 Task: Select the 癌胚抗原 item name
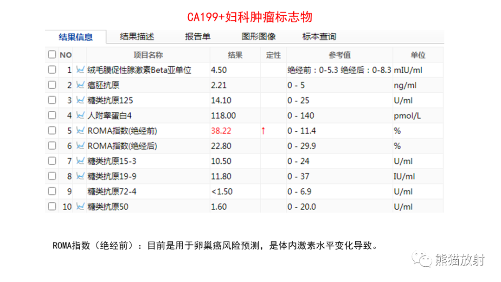[x=103, y=85]
